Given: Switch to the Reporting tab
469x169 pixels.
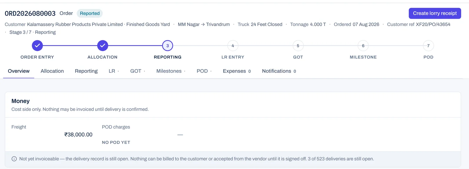Looking at the screenshot, I should coord(86,71).
